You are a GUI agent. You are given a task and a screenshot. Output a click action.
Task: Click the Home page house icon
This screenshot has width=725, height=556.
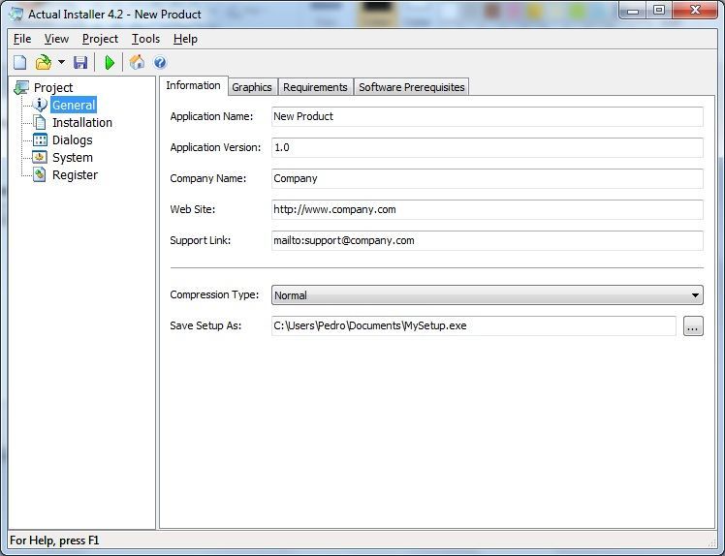click(x=137, y=62)
